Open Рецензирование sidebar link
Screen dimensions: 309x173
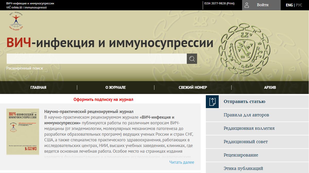[241, 155]
